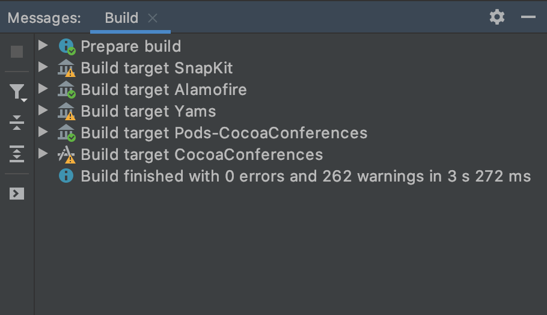Hide the Messages panel with minus icon
547x315 pixels.
(528, 17)
